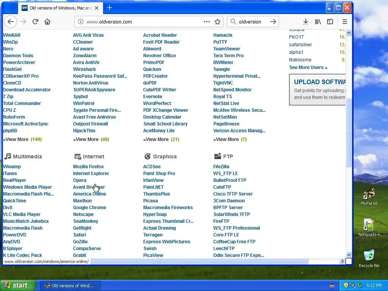Image resolution: width=388 pixels, height=291 pixels.
Task: Click the oldversion search box
Action: point(252,22)
